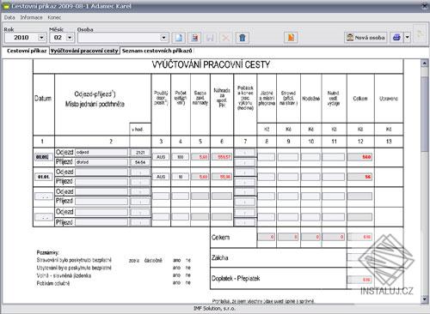Click the kilometres field showing 100

(181, 157)
